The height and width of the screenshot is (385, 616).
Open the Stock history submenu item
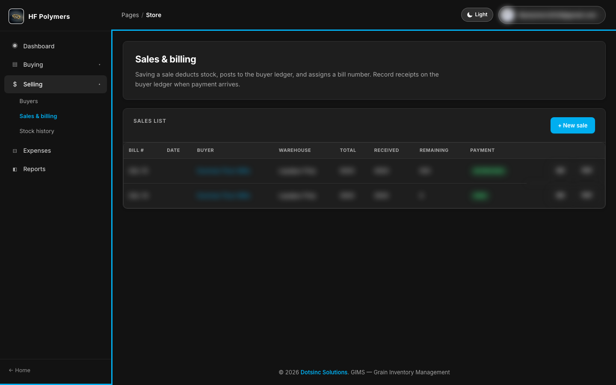click(37, 131)
